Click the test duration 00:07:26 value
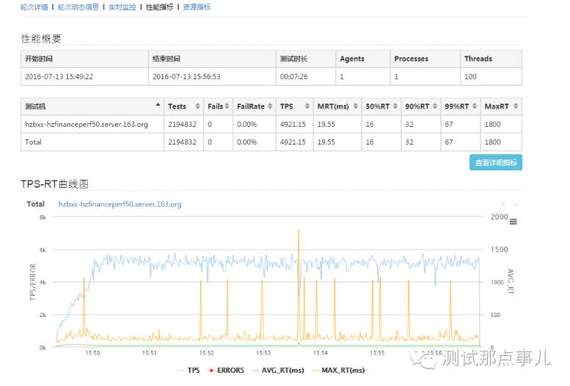Screen dimensions: 570x386 293,76
